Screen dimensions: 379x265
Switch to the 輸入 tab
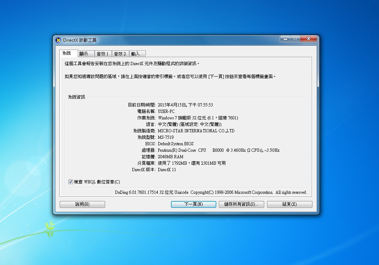tap(136, 54)
